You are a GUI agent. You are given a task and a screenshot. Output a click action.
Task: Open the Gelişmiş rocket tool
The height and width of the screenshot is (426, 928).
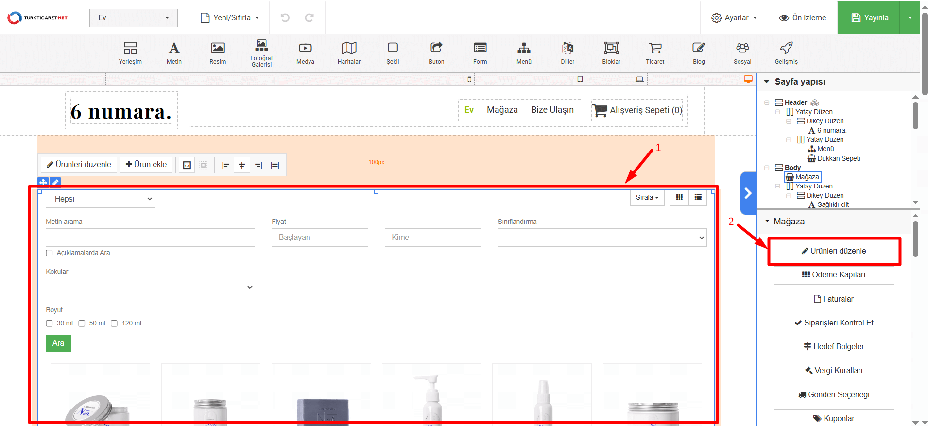[x=786, y=52]
